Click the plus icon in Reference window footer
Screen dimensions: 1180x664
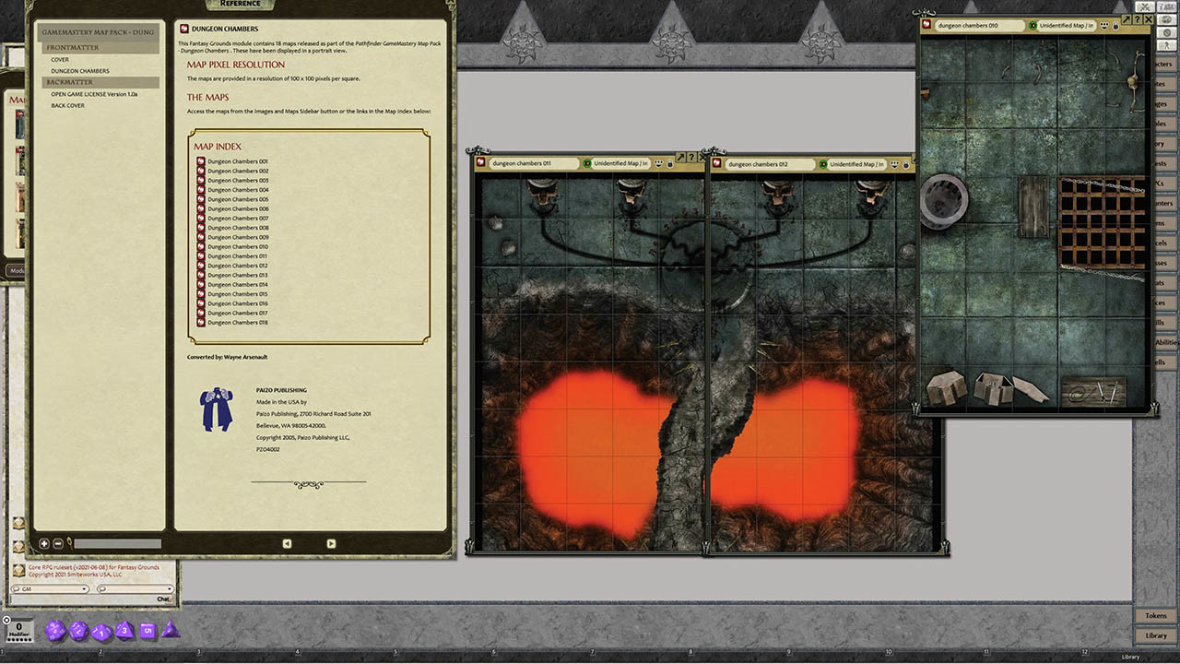44,543
